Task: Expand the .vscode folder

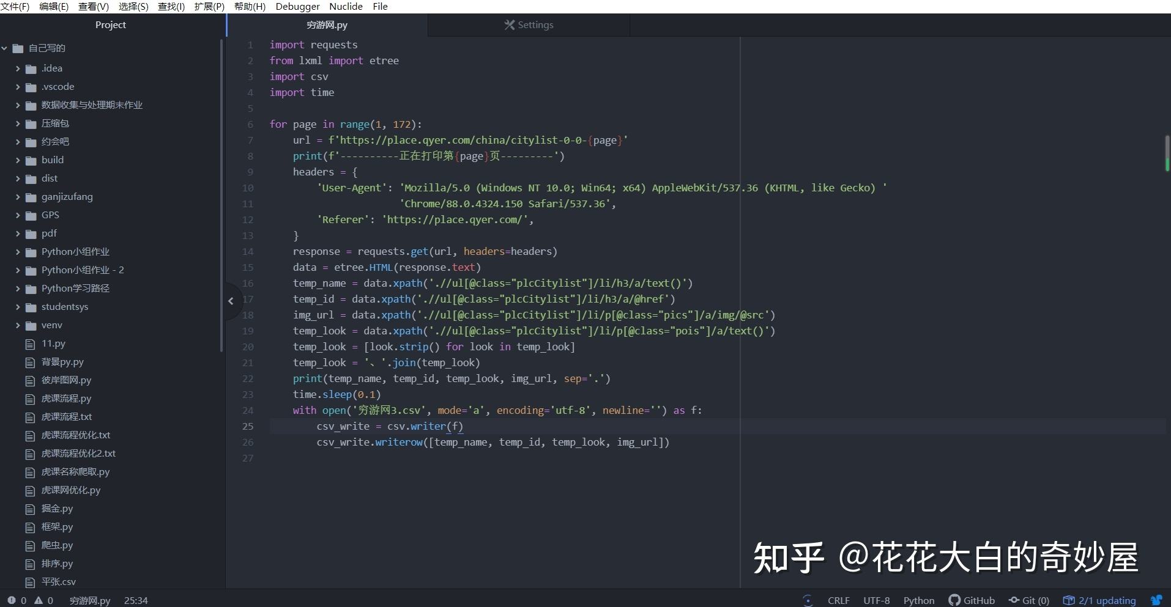Action: 18,87
